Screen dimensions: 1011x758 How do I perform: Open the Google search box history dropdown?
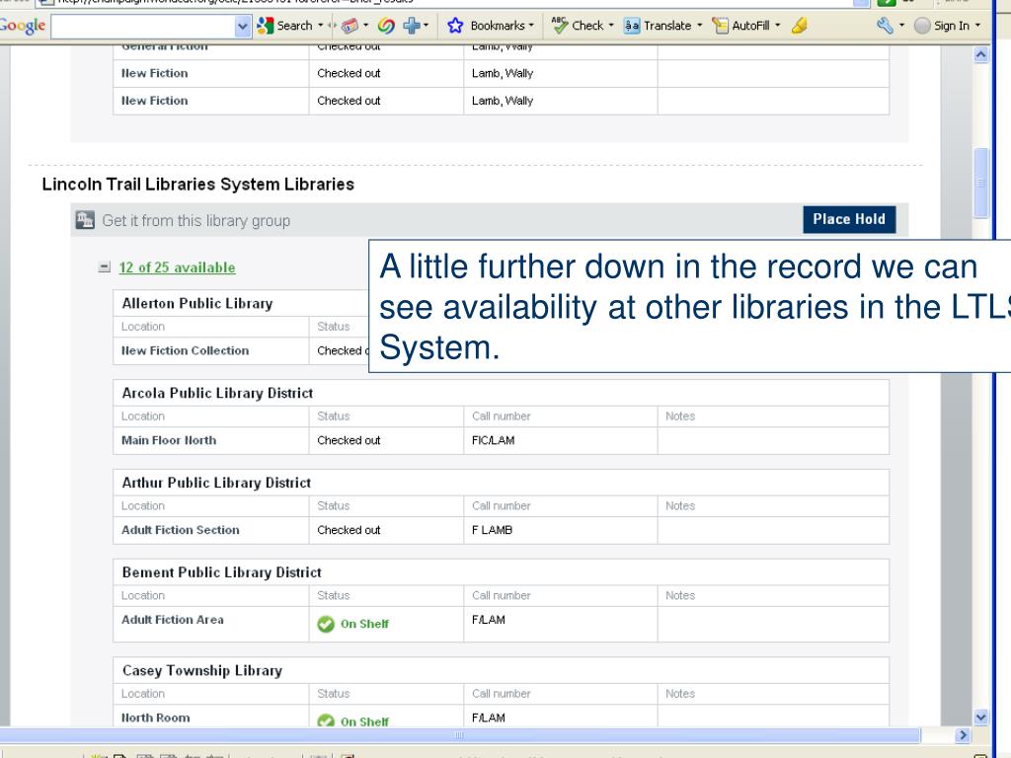tap(243, 27)
